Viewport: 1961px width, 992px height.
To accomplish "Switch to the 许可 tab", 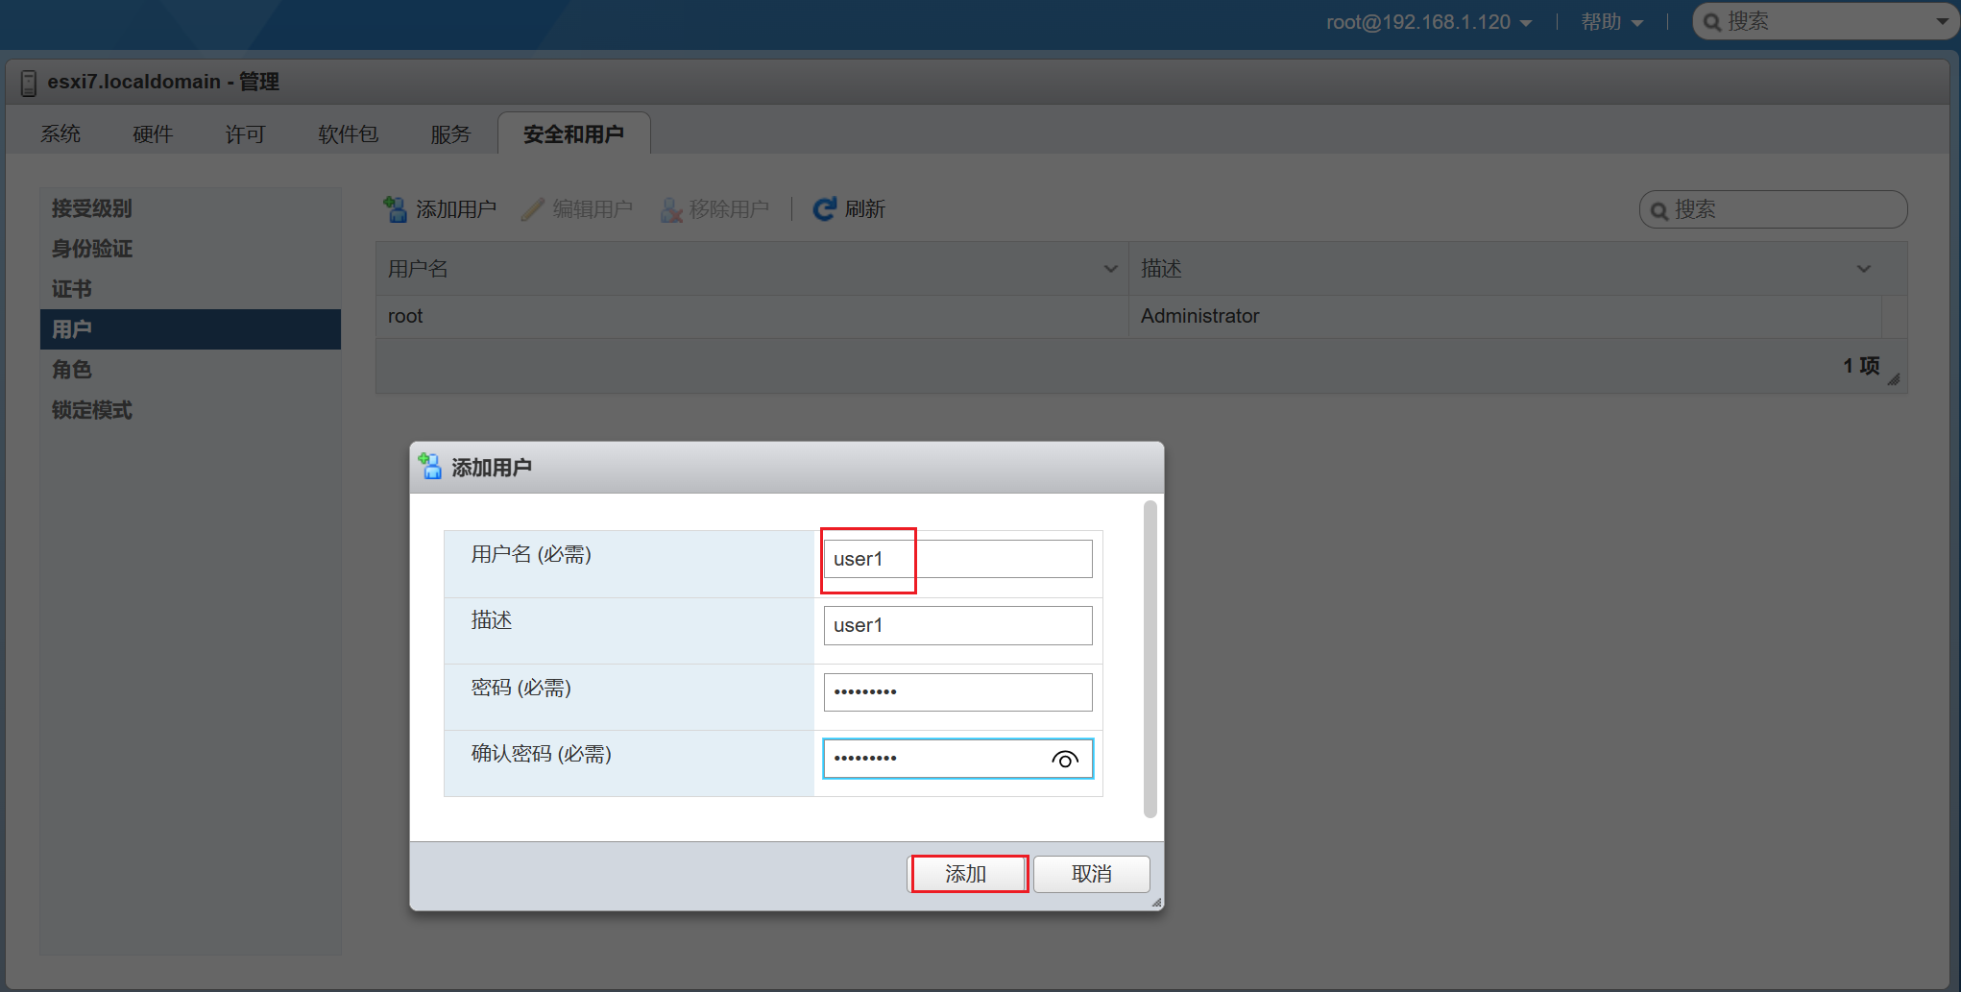I will pyautogui.click(x=245, y=134).
